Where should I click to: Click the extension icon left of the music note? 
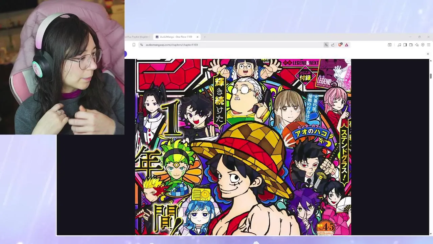coord(390,45)
